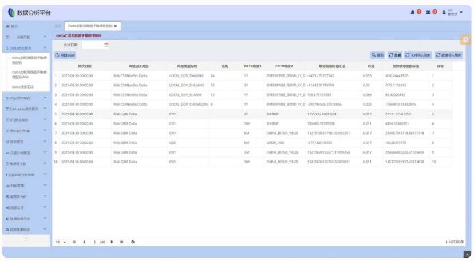Go to the previous page arrow
474x261 pixels.
coord(84,242)
